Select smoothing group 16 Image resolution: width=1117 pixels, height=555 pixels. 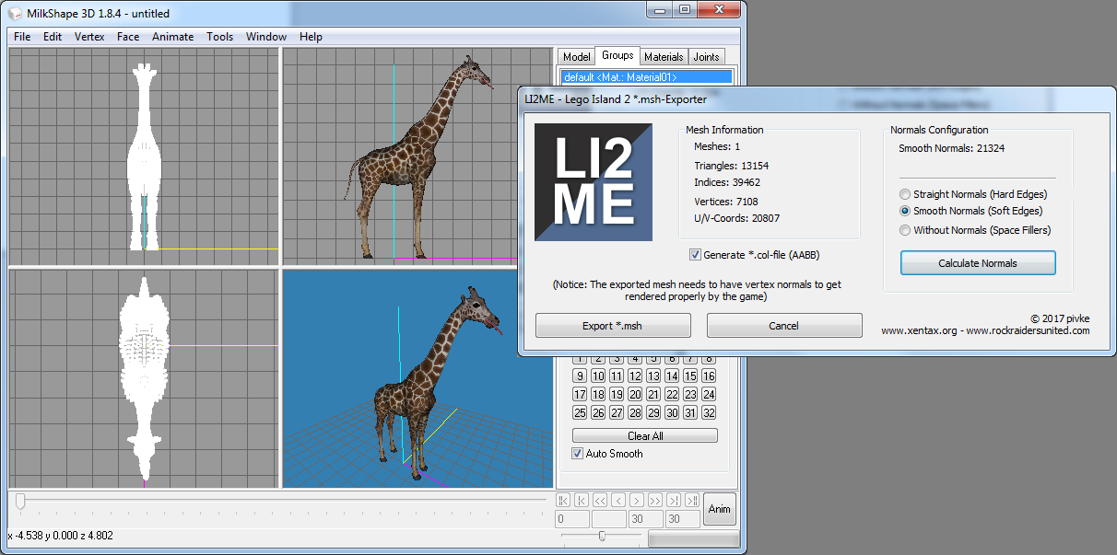[x=709, y=376]
